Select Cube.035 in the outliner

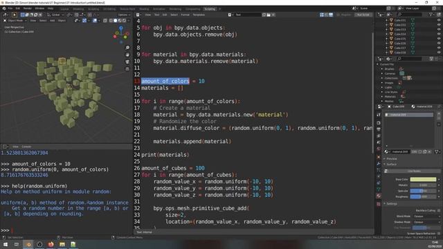pyautogui.click(x=400, y=39)
